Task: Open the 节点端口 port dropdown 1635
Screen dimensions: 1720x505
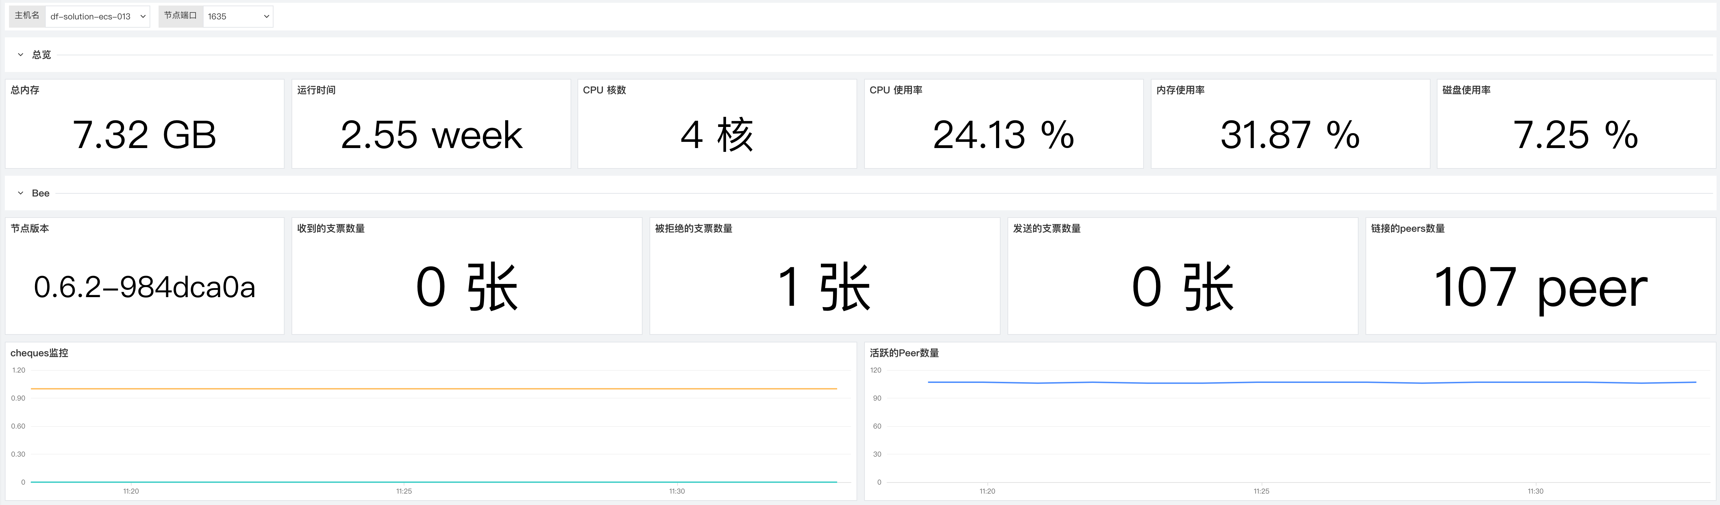Action: (x=238, y=17)
